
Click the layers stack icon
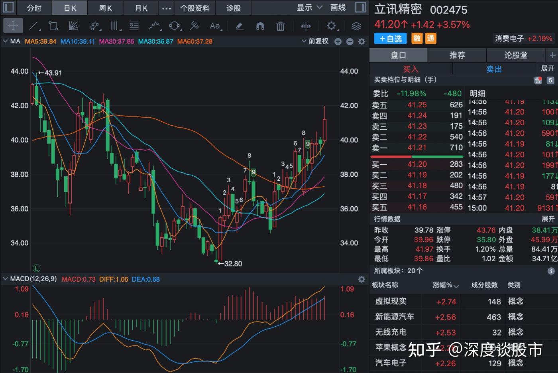(x=356, y=26)
